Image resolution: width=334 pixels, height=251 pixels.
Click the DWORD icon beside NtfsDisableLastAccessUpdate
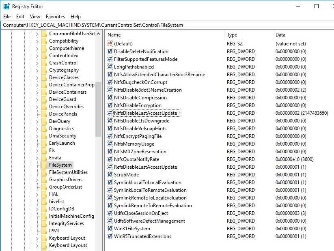pyautogui.click(x=110, y=113)
